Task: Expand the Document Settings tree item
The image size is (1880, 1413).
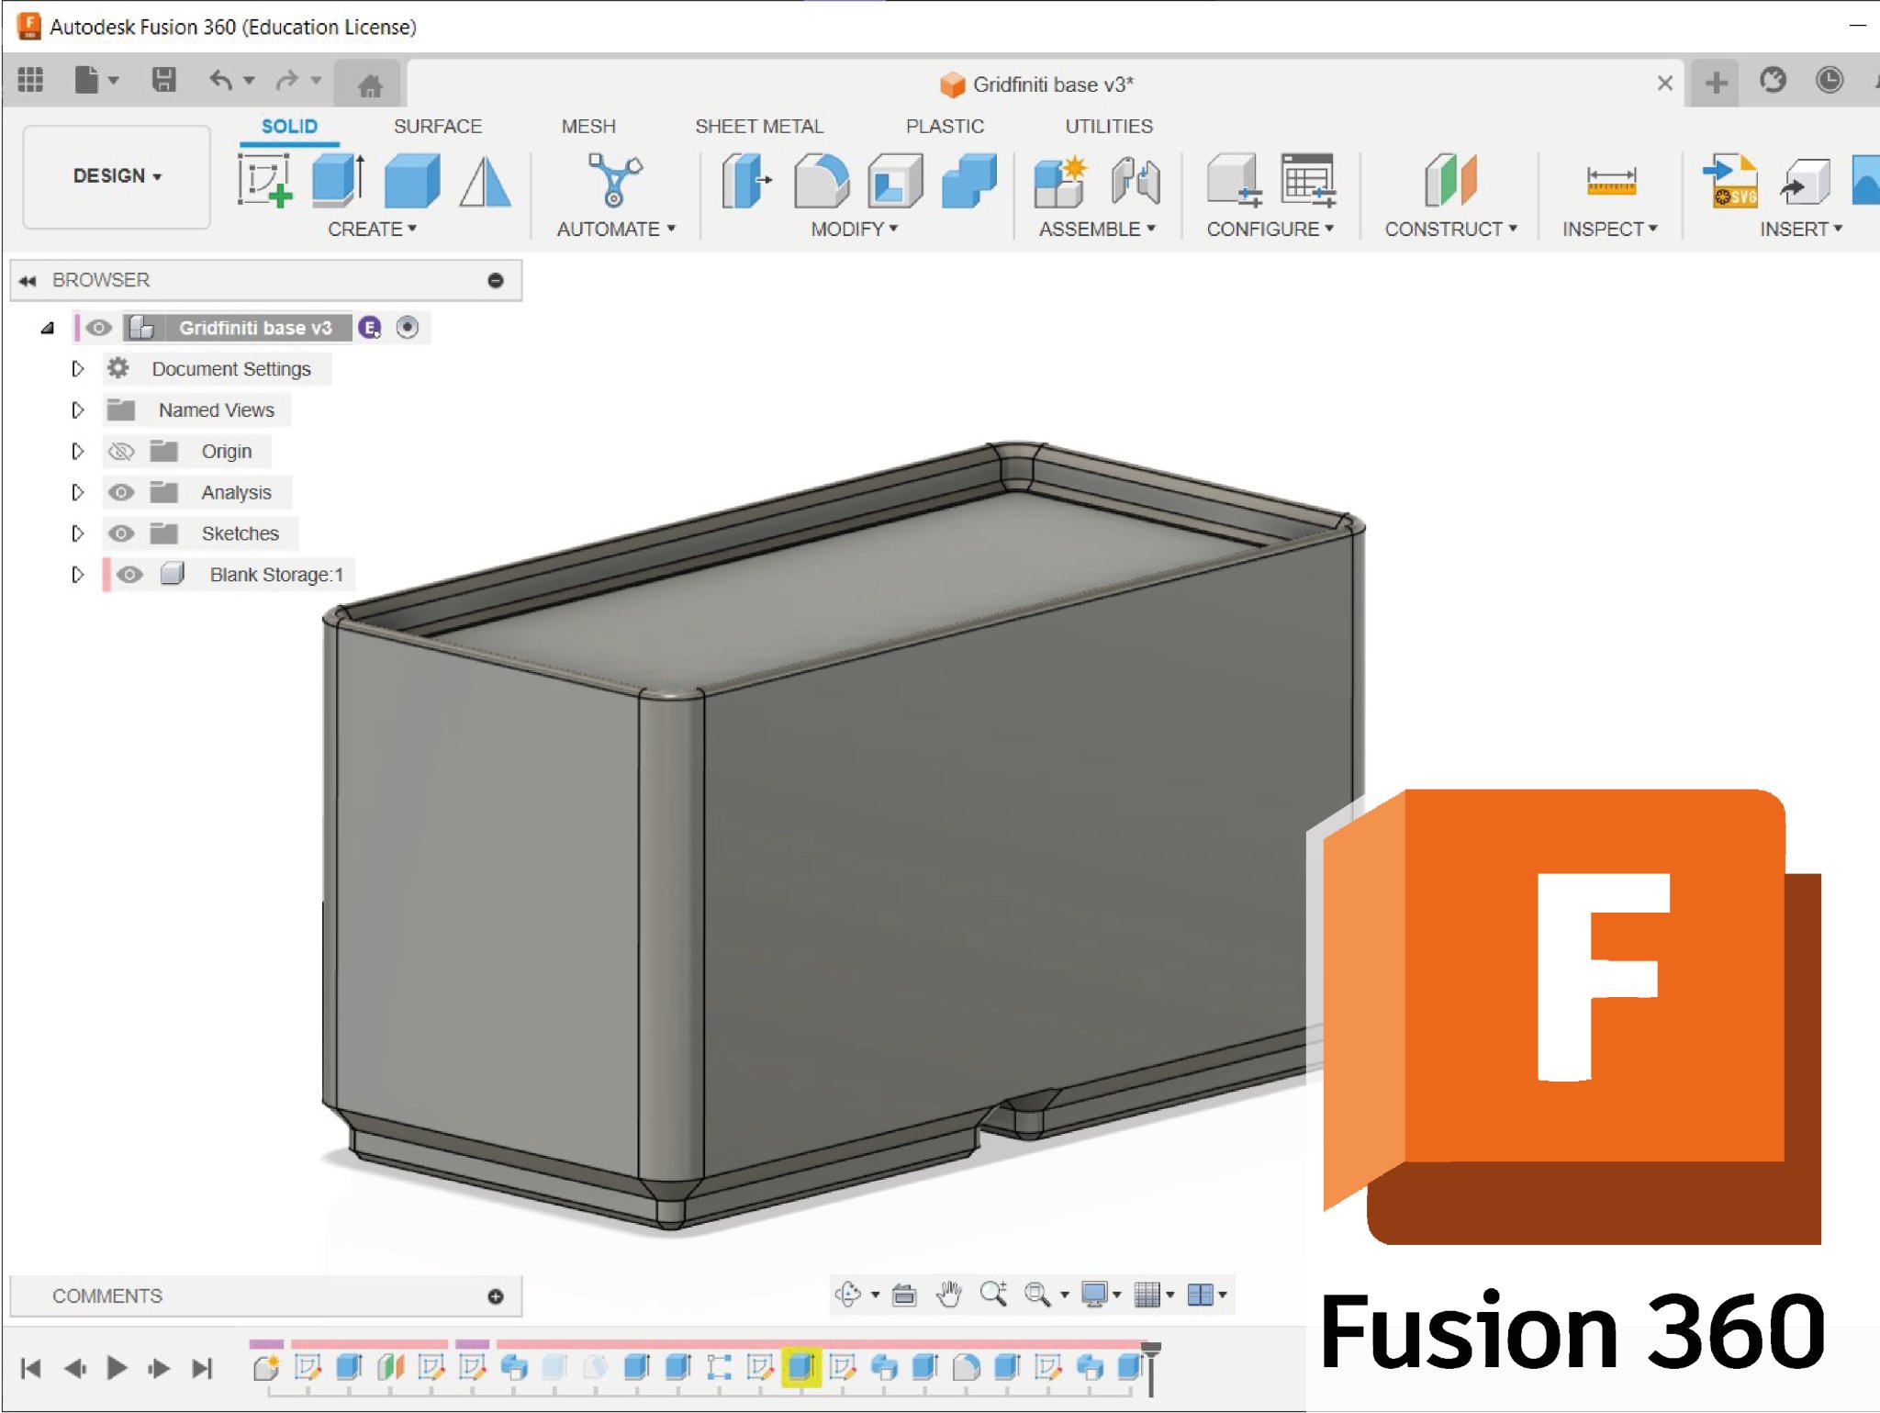Action: click(x=78, y=368)
